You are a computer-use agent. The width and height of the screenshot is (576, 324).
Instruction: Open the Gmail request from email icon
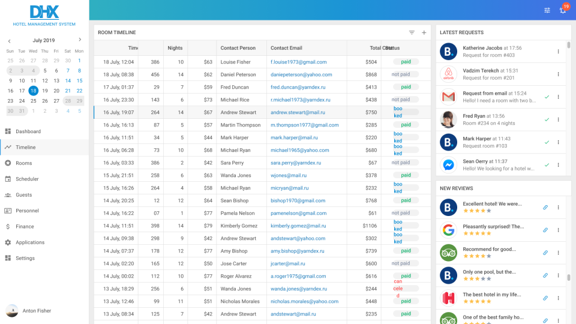point(449,97)
